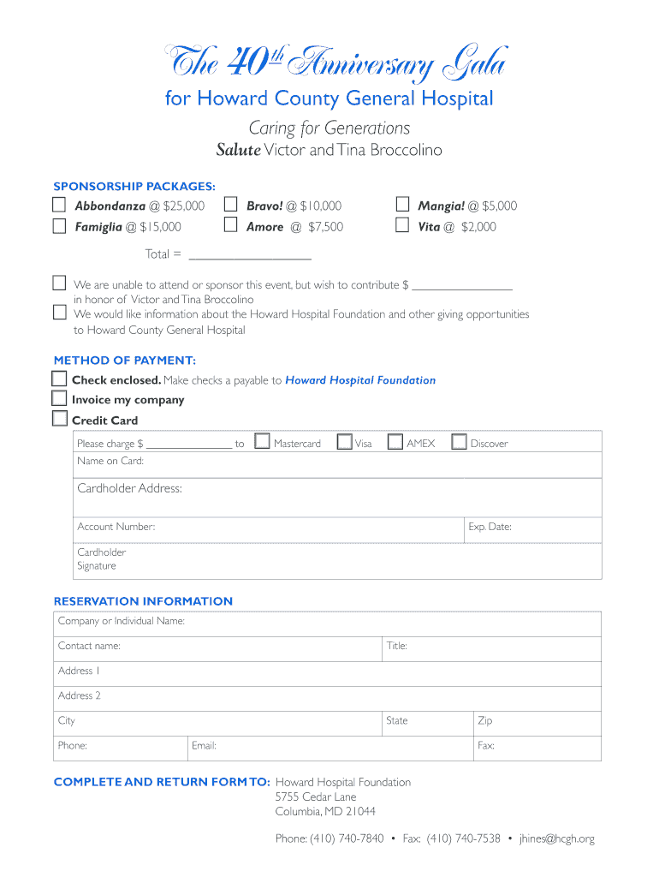Check the Amore $7,500 option
Viewport: 659px width, 877px height.
point(230,225)
